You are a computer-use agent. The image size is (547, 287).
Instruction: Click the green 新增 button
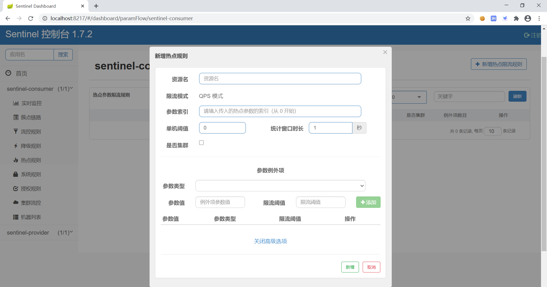(350, 267)
